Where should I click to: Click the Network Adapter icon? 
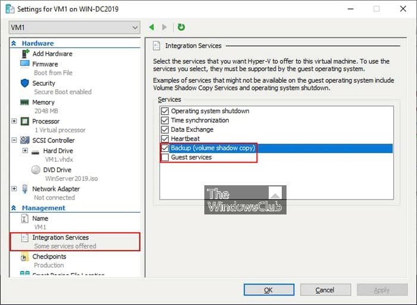(25, 188)
